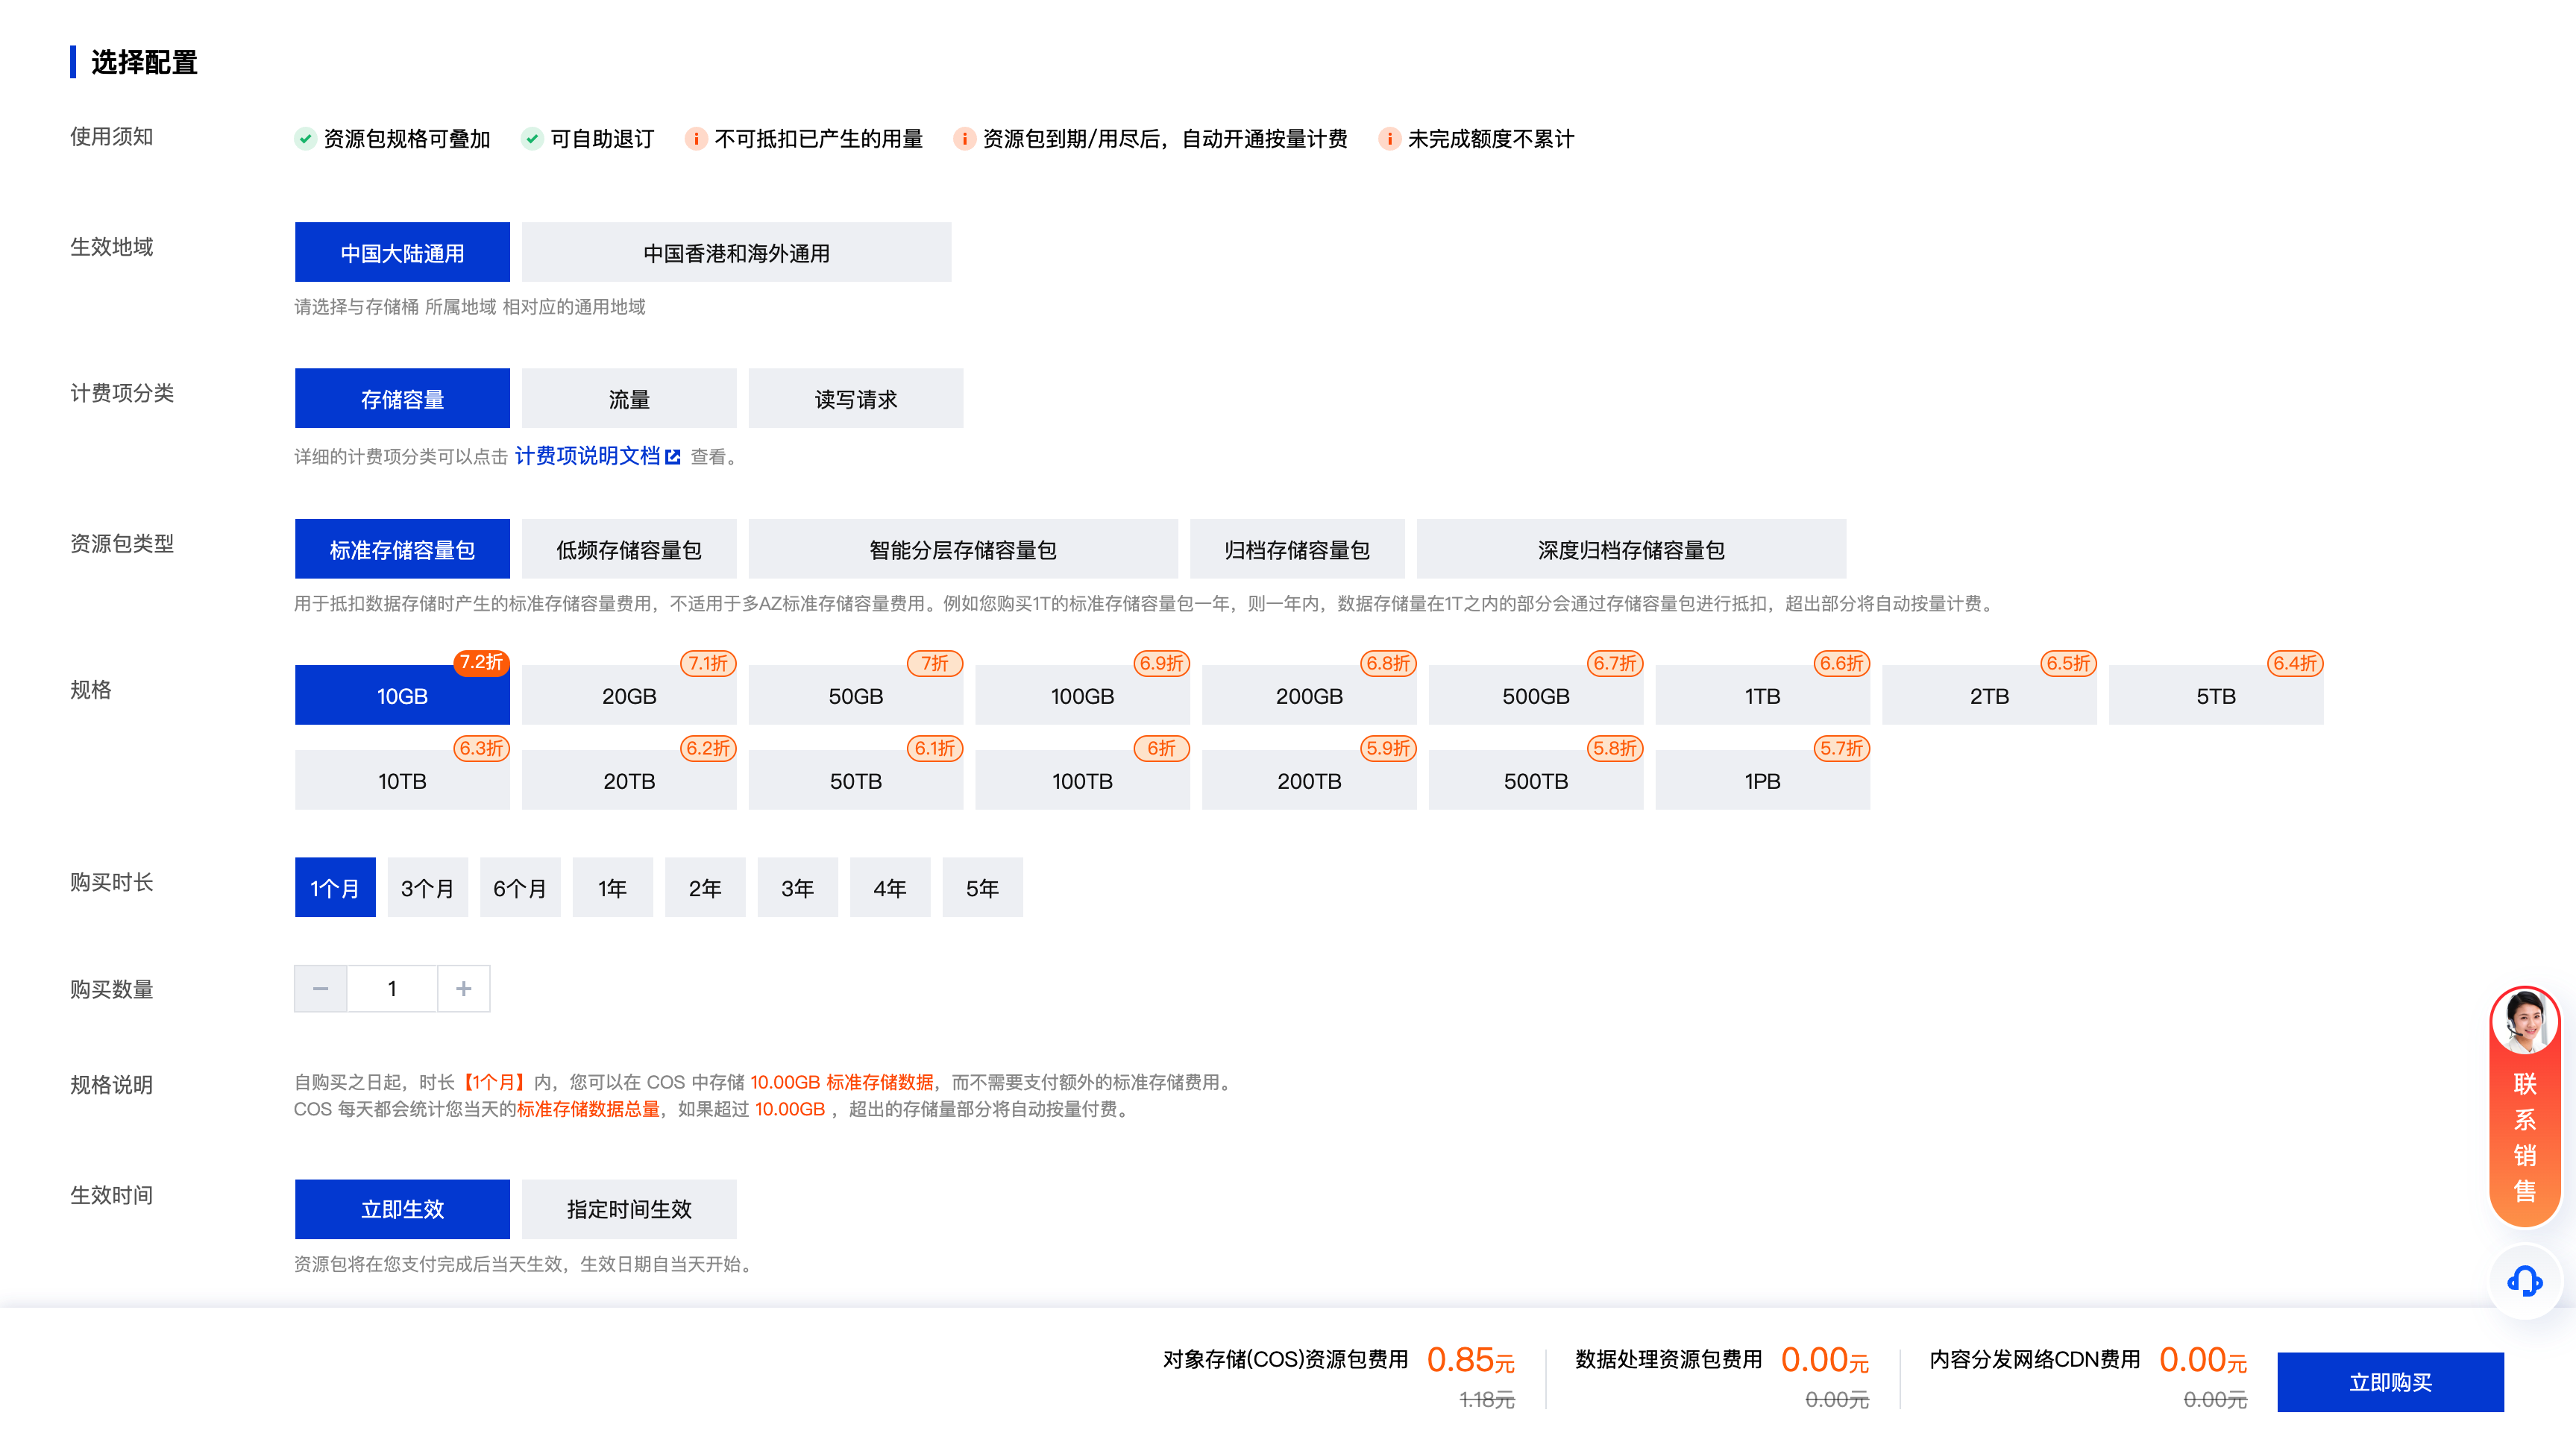The image size is (2576, 1439).
Task: Select 指定时间生效 effective time option
Action: point(629,1209)
